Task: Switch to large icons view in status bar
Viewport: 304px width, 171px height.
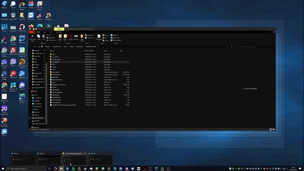Action: [x=274, y=129]
